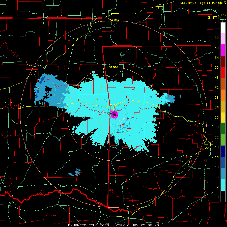This screenshot has height=227, width=227.
Task: Click the '62' legend value
Action: coord(217,38)
